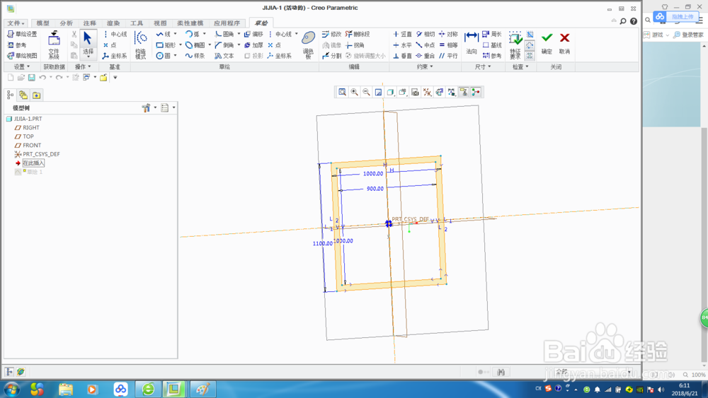
Task: Select the Chamfer (倒角) tool
Action: pos(224,45)
